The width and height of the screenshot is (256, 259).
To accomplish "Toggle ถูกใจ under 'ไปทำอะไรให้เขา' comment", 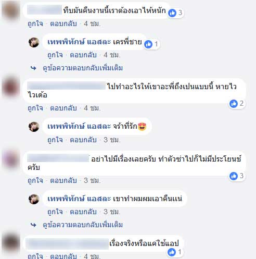I will [x=35, y=108].
